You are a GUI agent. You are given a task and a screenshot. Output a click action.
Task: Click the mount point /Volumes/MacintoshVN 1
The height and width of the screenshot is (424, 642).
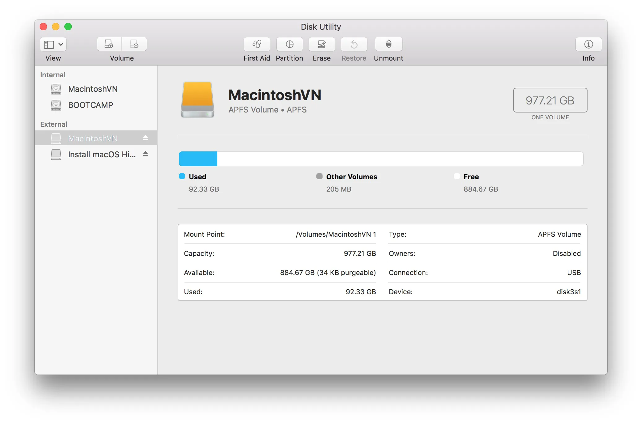[336, 234]
